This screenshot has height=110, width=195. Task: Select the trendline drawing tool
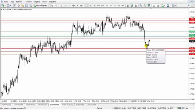(x=69, y=5)
